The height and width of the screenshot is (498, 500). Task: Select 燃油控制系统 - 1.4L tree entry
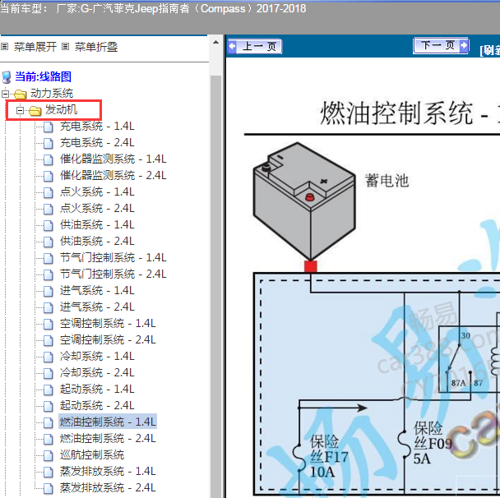coord(108,422)
